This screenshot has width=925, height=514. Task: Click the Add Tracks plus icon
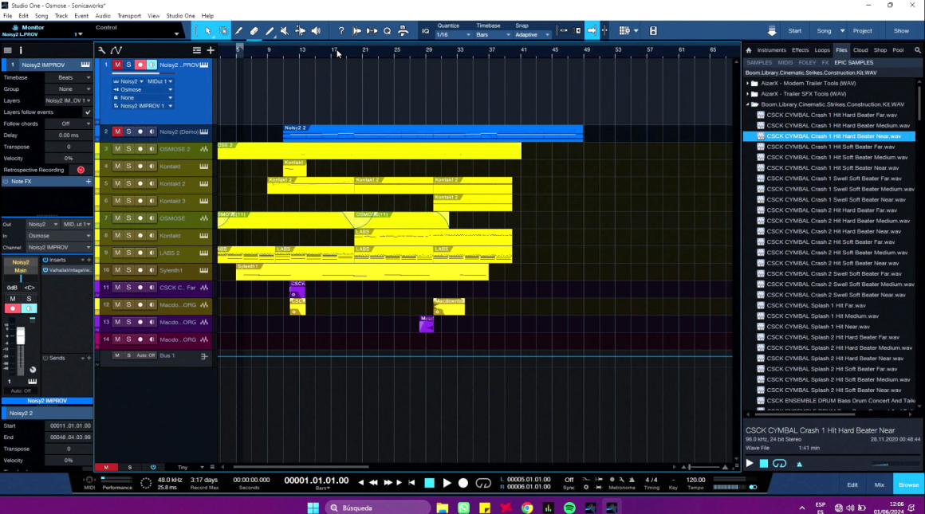tap(211, 50)
